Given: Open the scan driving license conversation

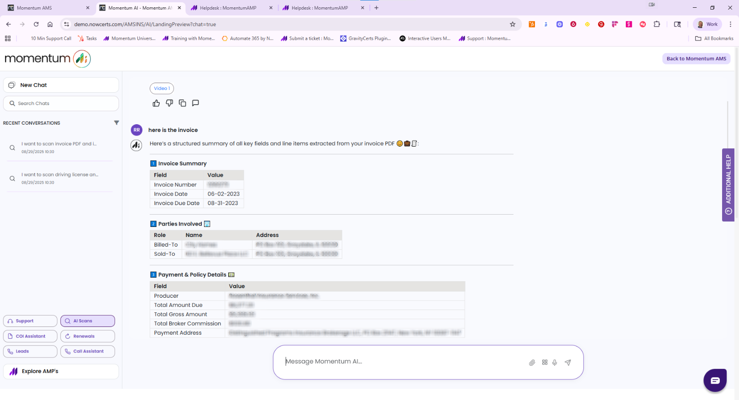Looking at the screenshot, I should [59, 178].
